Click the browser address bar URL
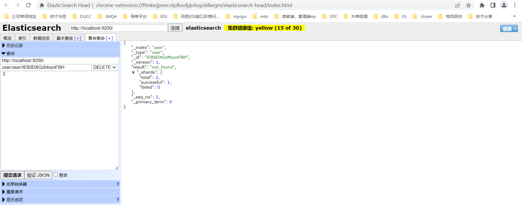This screenshot has width=522, height=205. pos(194,5)
